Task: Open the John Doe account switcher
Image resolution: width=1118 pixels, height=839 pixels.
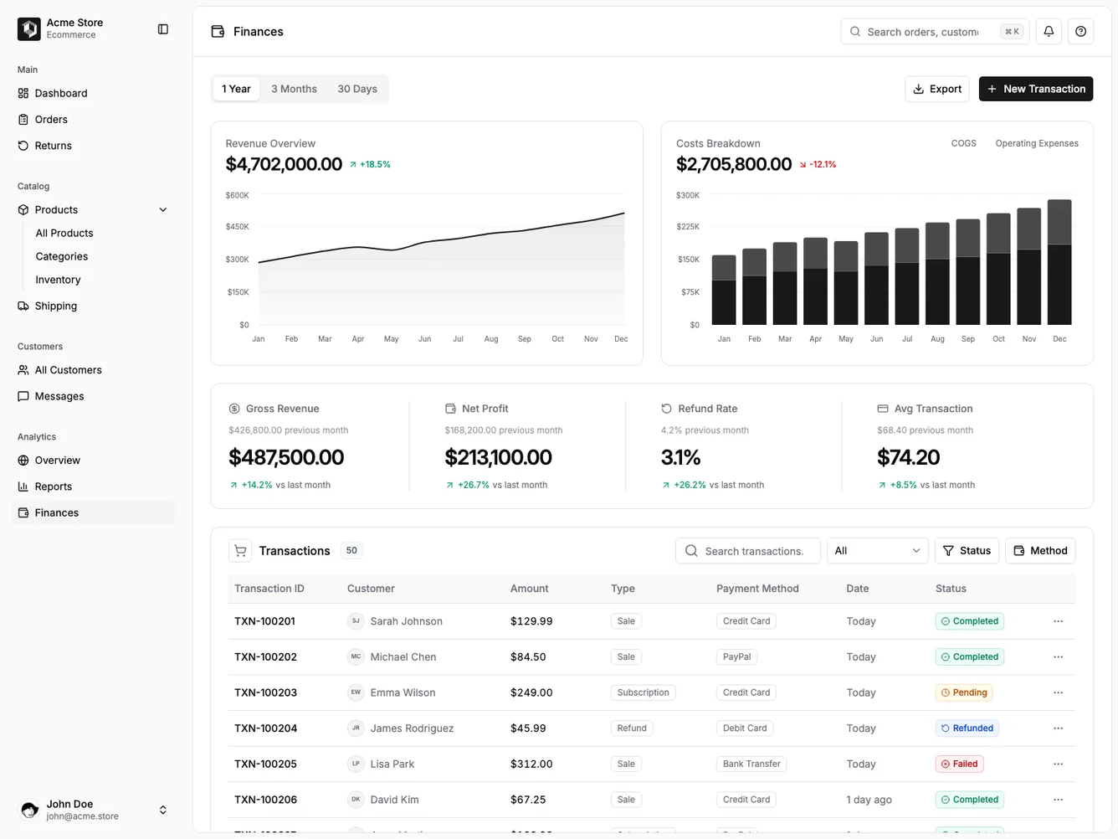Action: click(x=162, y=810)
